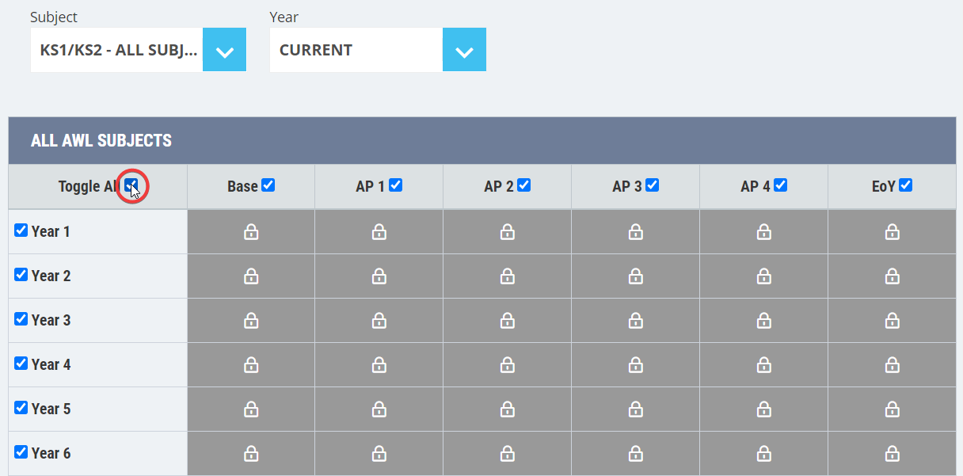Unlock the Year 2 Base cell
This screenshot has height=476, width=963.
(x=251, y=276)
